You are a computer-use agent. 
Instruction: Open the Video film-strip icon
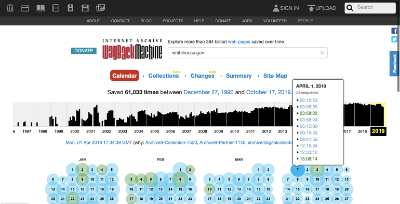tap(56, 8)
